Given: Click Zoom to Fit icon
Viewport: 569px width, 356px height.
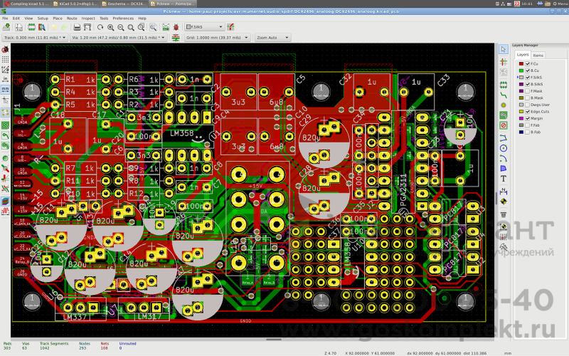Looking at the screenshot, I should coord(131,27).
